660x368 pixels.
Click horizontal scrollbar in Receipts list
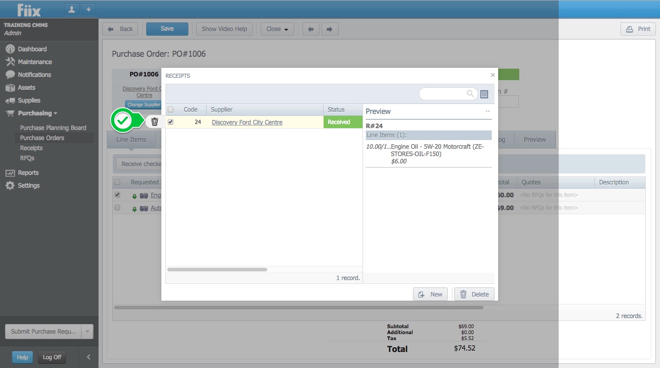click(217, 270)
